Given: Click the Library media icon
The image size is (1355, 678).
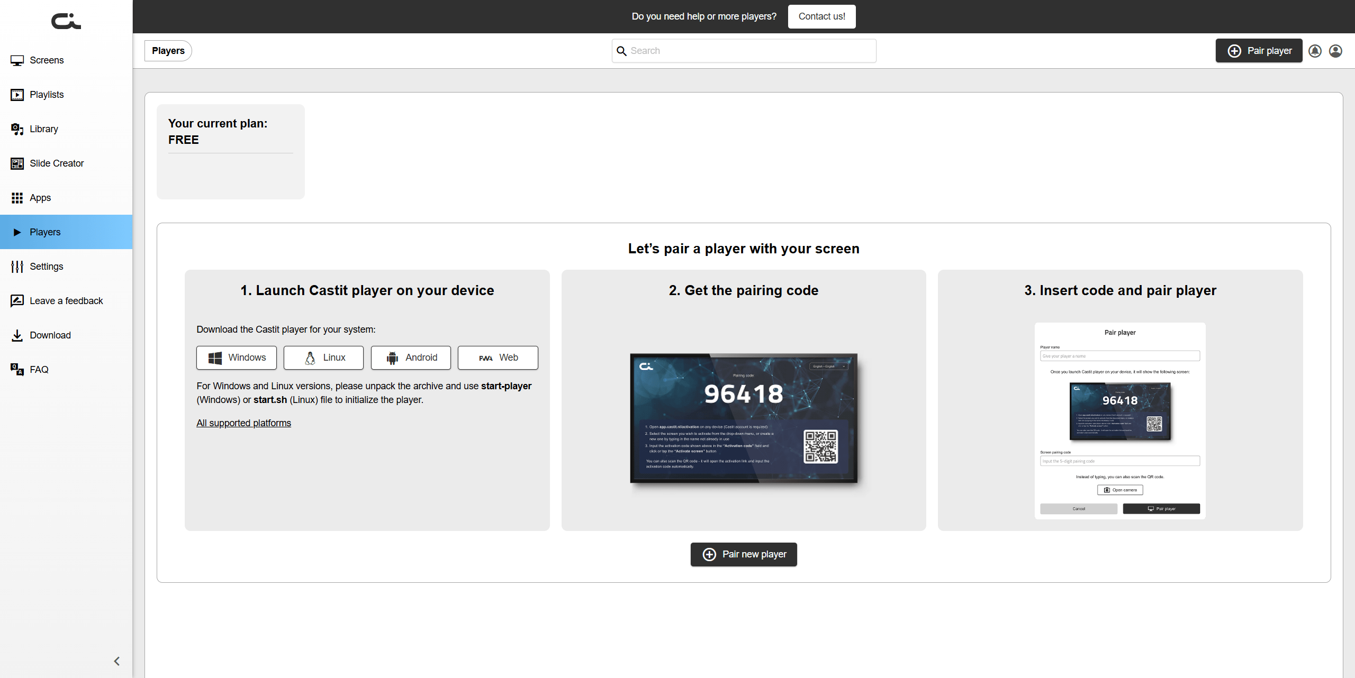Looking at the screenshot, I should (17, 129).
